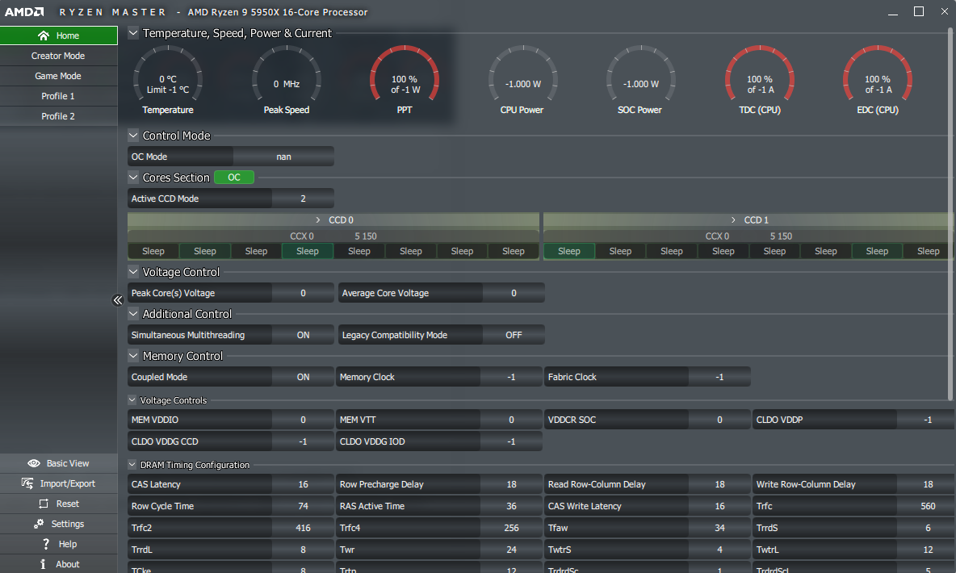Click the AMD logo in title bar

pos(24,11)
